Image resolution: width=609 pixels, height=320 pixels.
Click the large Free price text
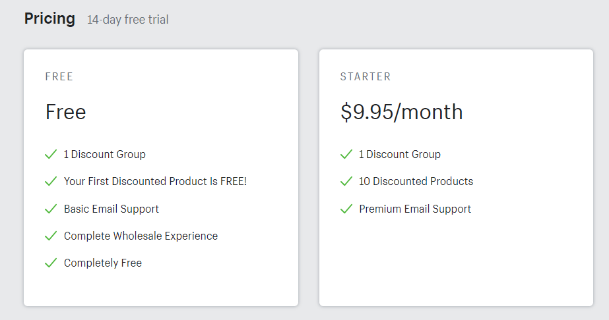pyautogui.click(x=66, y=112)
